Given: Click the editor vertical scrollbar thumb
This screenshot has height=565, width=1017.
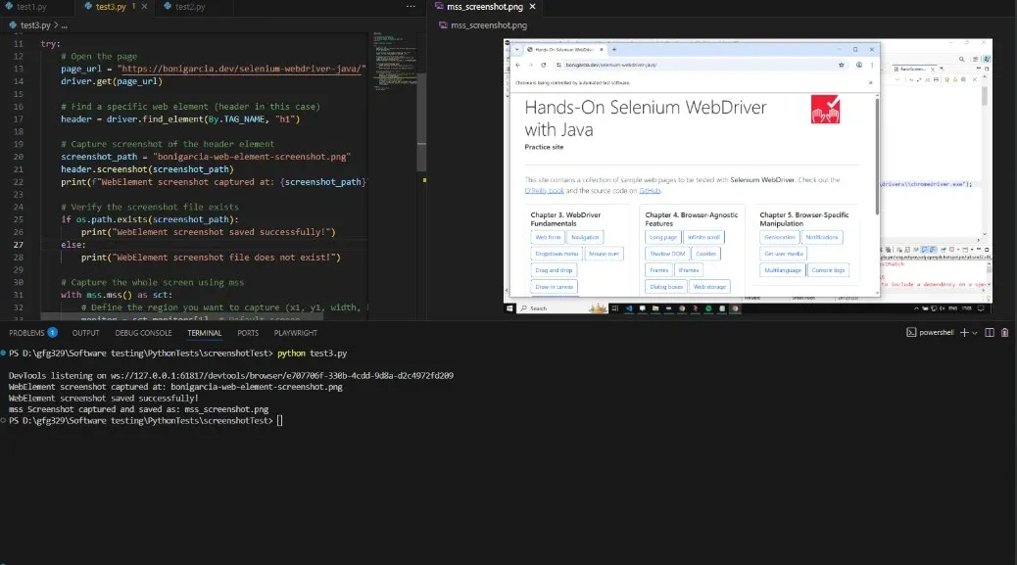Looking at the screenshot, I should 421,120.
